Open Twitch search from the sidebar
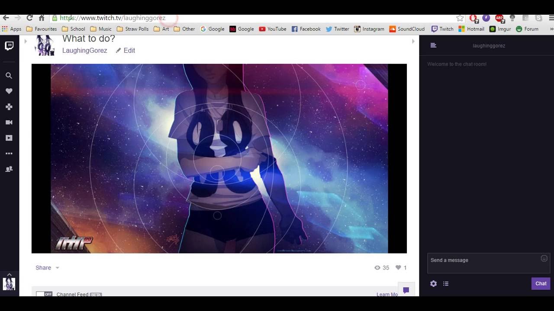The width and height of the screenshot is (554, 311). (9, 76)
